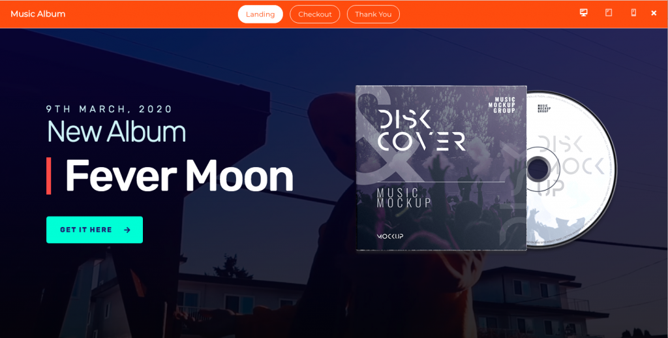Click the New Album subheading text
The height and width of the screenshot is (338, 668).
(x=116, y=131)
